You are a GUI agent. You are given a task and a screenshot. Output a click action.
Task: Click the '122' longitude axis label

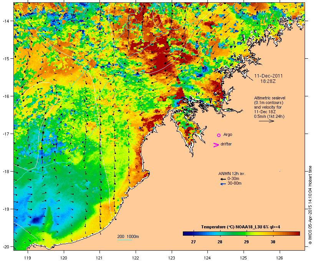pos(136,258)
